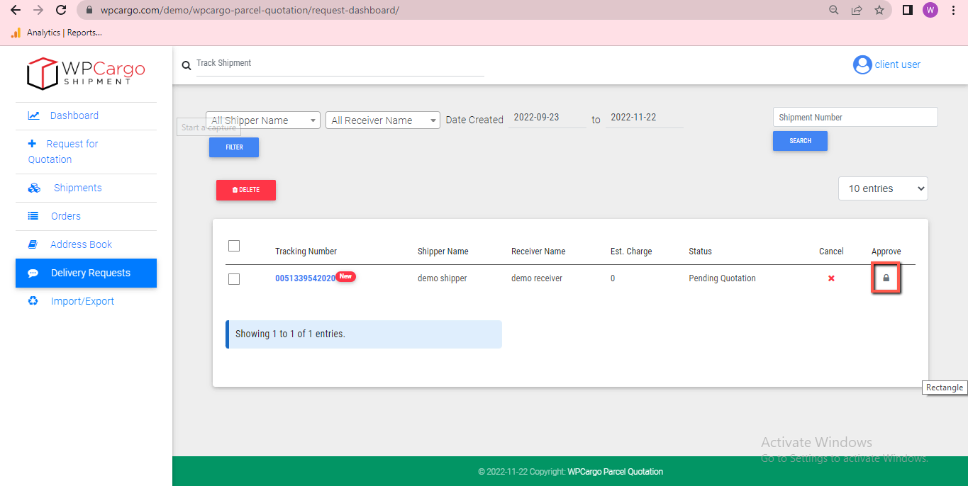968x486 pixels.
Task: Open the Chrome profile avatar W
Action: tap(930, 10)
